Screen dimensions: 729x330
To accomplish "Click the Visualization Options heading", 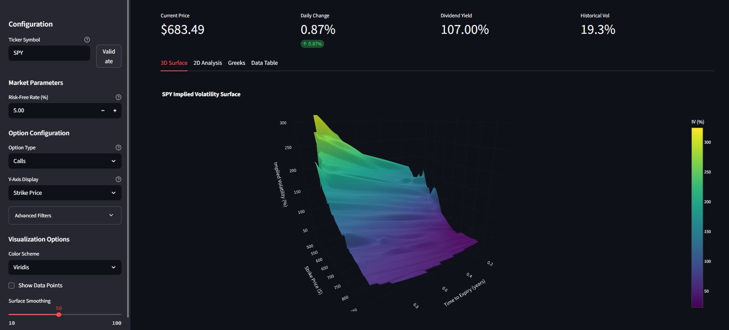I will pyautogui.click(x=39, y=239).
